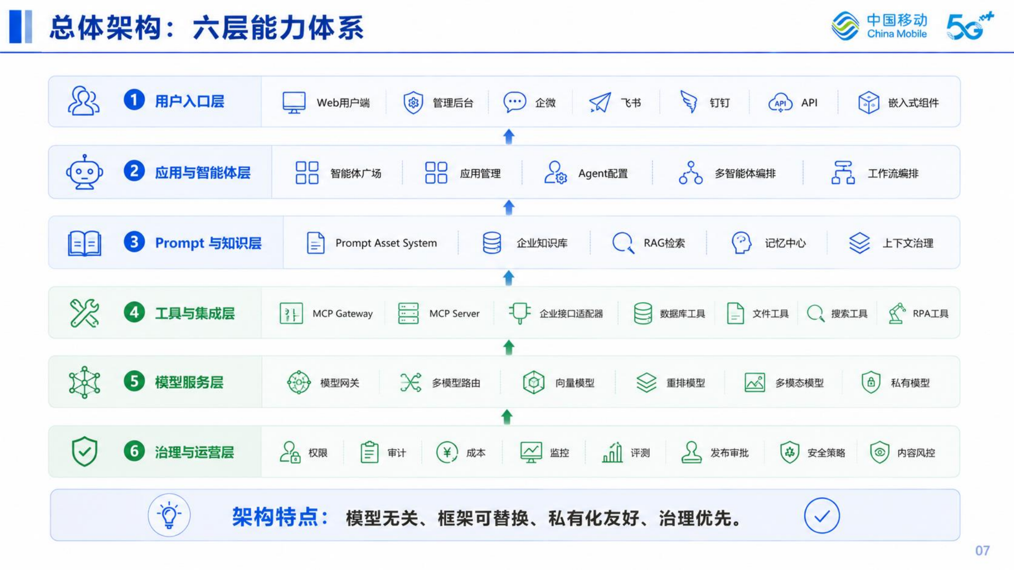Image resolution: width=1014 pixels, height=570 pixels.
Task: Click the Prompt Asset System document icon
Action: [x=315, y=243]
